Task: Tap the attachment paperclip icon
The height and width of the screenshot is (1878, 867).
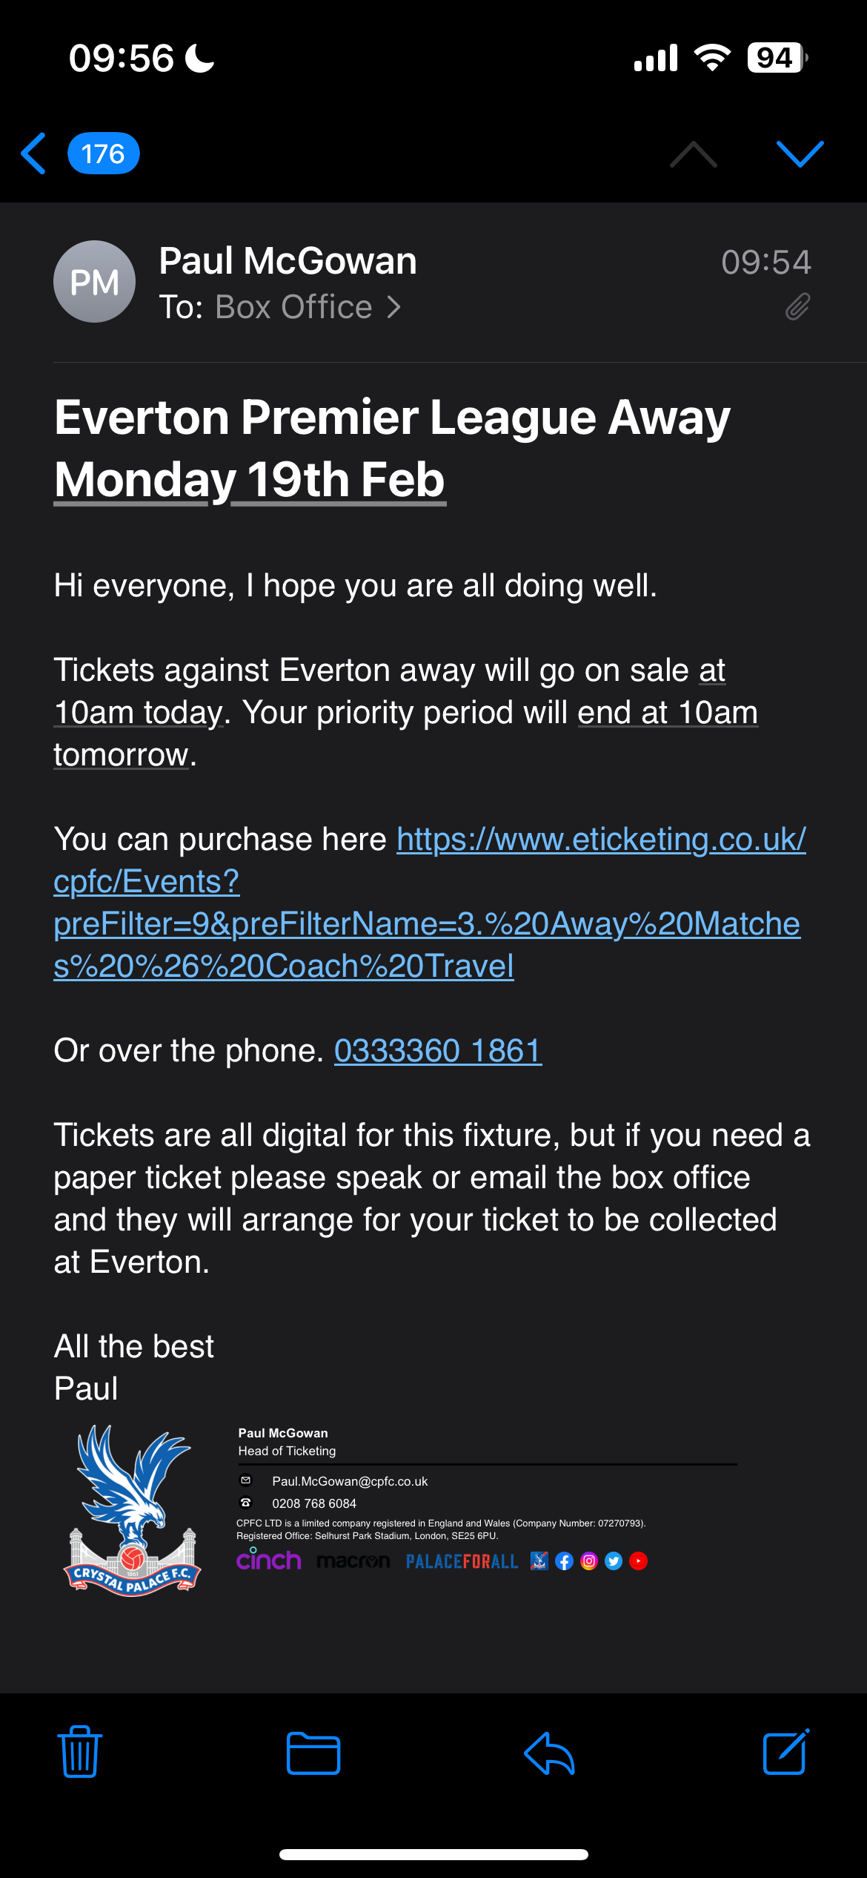Action: click(x=797, y=306)
